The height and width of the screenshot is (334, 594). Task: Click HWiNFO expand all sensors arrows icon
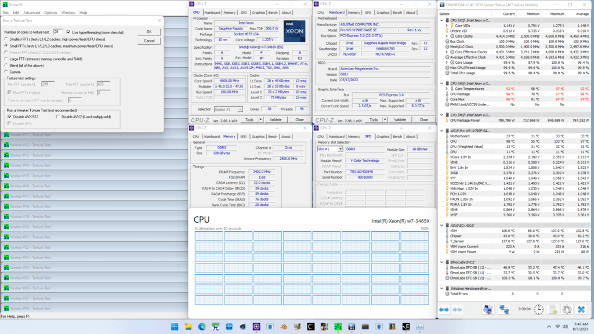pos(444,310)
